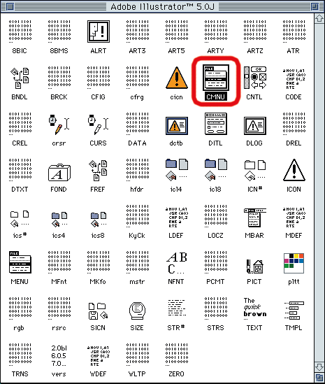Screen dimensions: 325x384
Task: Select the STRS resource icon
Action: [x=216, y=308]
